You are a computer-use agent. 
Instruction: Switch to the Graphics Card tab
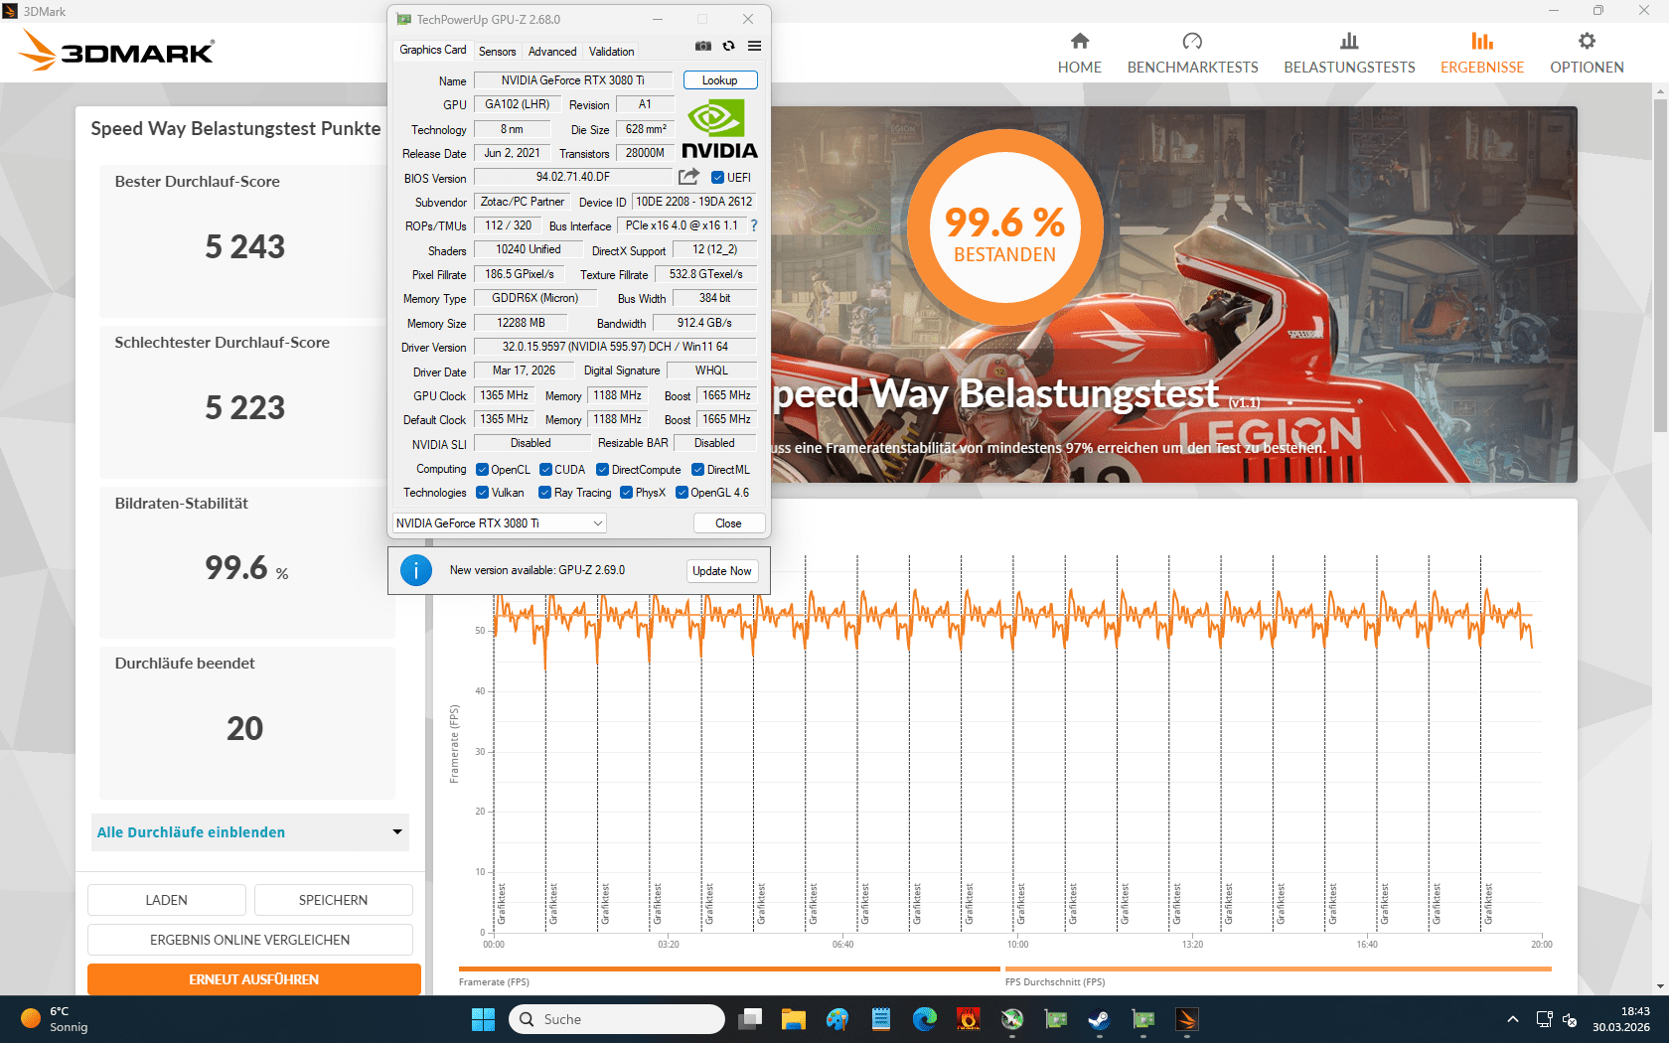[432, 50]
